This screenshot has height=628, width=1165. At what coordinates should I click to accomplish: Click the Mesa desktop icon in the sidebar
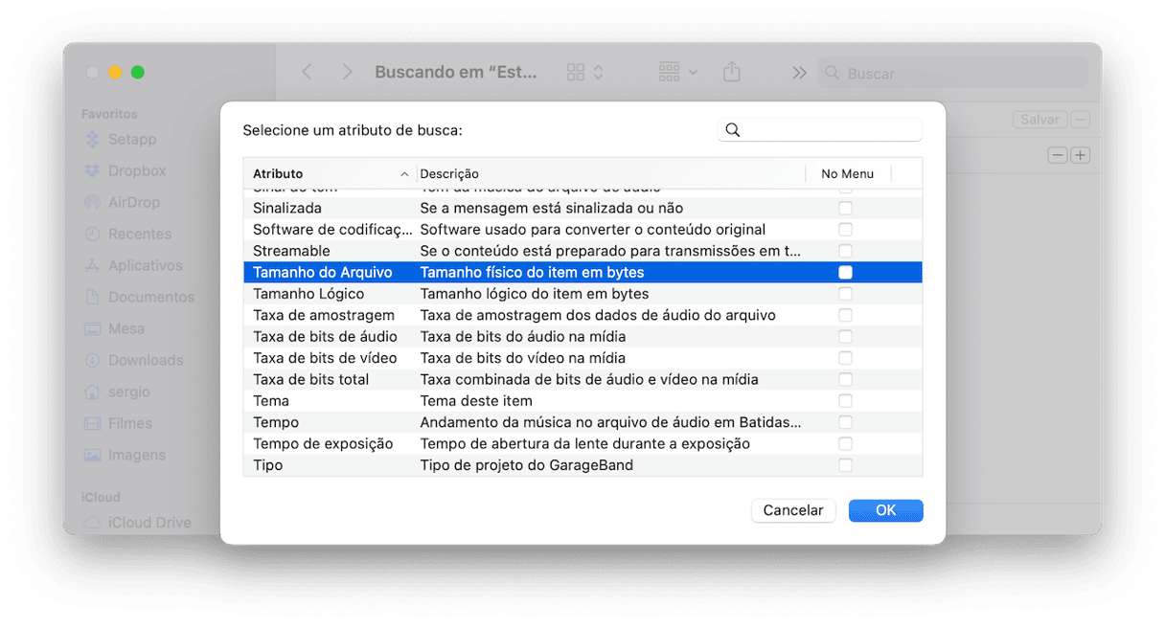click(x=92, y=329)
